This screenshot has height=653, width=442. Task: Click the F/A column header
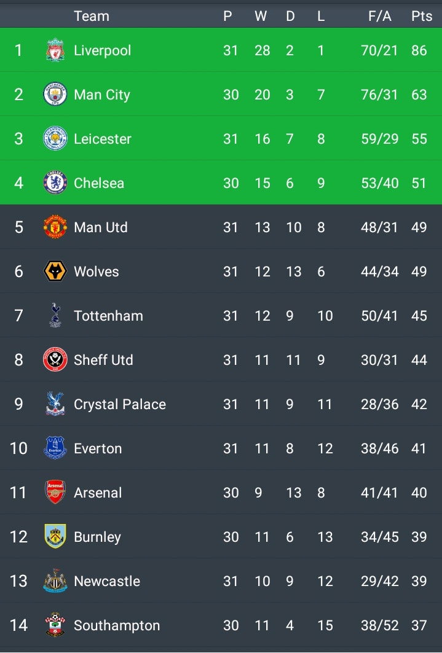380,16
